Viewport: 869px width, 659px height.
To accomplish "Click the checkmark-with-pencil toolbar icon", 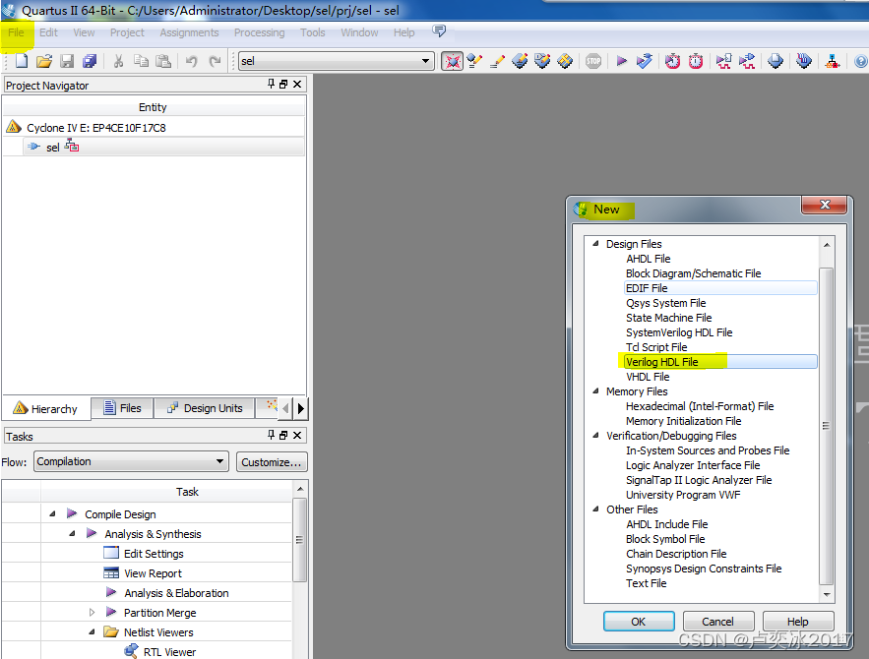I will (x=474, y=61).
